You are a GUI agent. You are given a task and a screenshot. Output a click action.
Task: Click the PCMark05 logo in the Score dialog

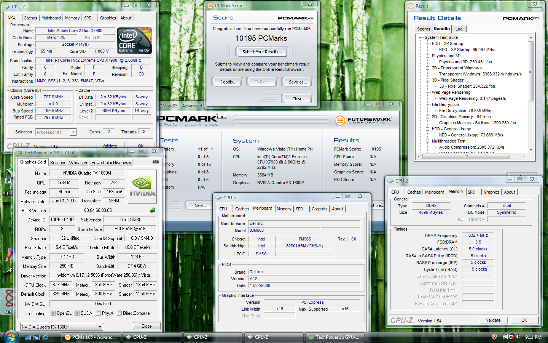295,18
